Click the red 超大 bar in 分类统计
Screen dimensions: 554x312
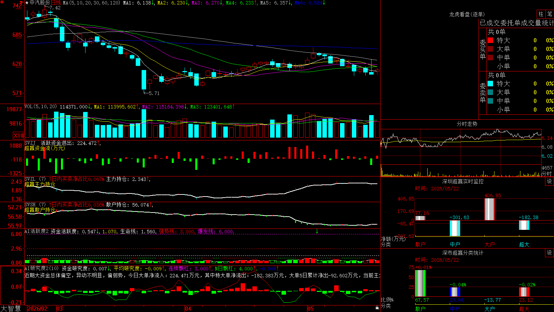(524, 292)
